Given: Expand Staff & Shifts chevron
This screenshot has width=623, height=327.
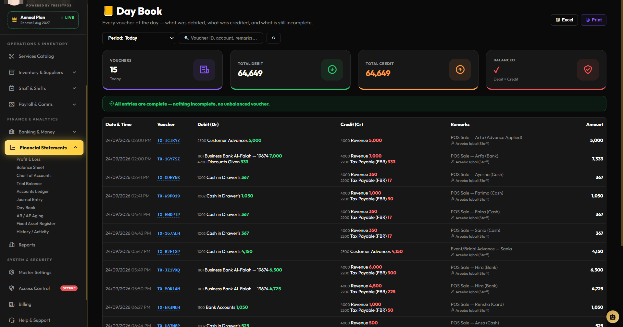Looking at the screenshot, I should click(x=74, y=88).
